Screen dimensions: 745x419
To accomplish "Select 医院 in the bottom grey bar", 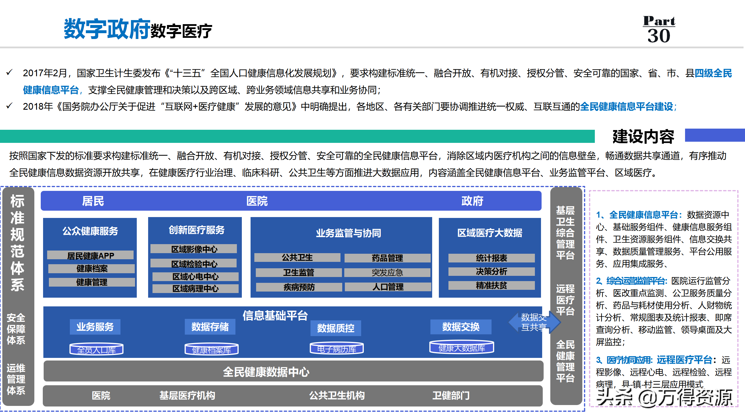I will click(x=101, y=395).
